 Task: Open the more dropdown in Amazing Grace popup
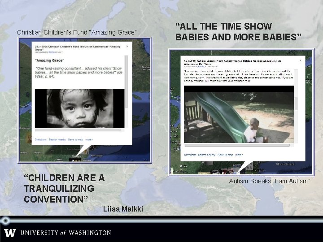click(x=89, y=139)
